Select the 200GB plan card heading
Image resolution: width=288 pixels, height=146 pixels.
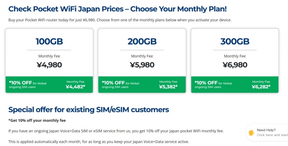point(142,41)
